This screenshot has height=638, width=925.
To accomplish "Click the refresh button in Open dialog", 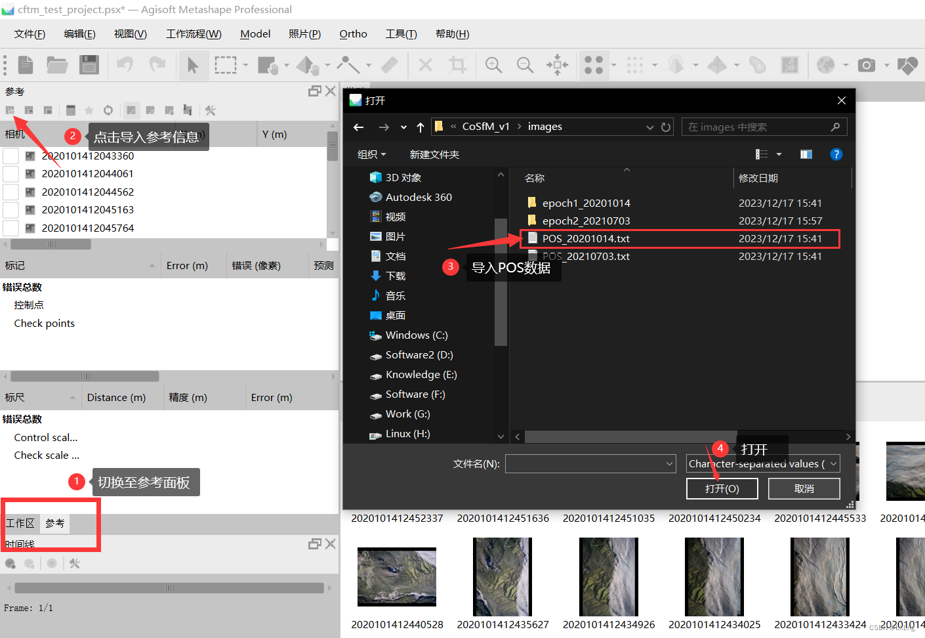I will coord(666,127).
